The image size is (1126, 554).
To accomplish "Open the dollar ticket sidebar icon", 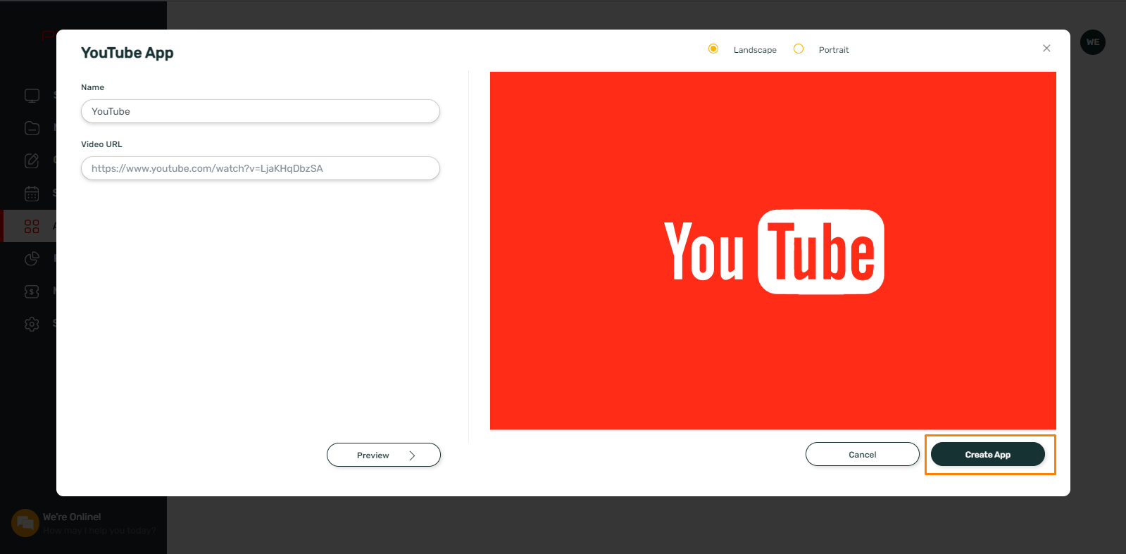I will (32, 291).
